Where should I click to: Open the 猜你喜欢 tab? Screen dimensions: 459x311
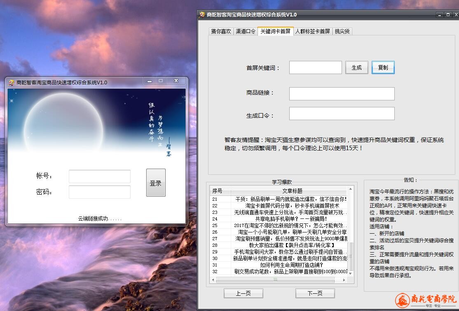click(x=221, y=31)
